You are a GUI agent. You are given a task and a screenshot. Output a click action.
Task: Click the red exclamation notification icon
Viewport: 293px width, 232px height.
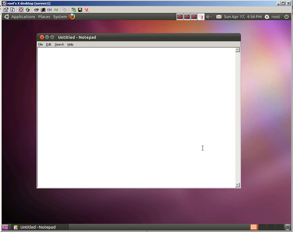(201, 17)
